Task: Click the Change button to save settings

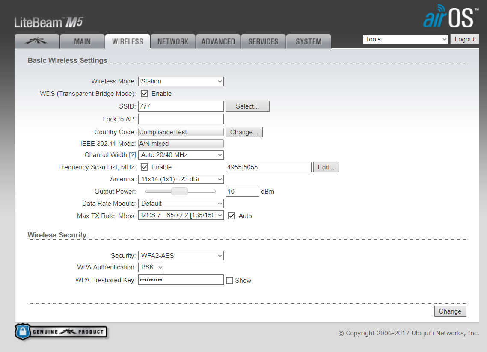Action: point(450,311)
